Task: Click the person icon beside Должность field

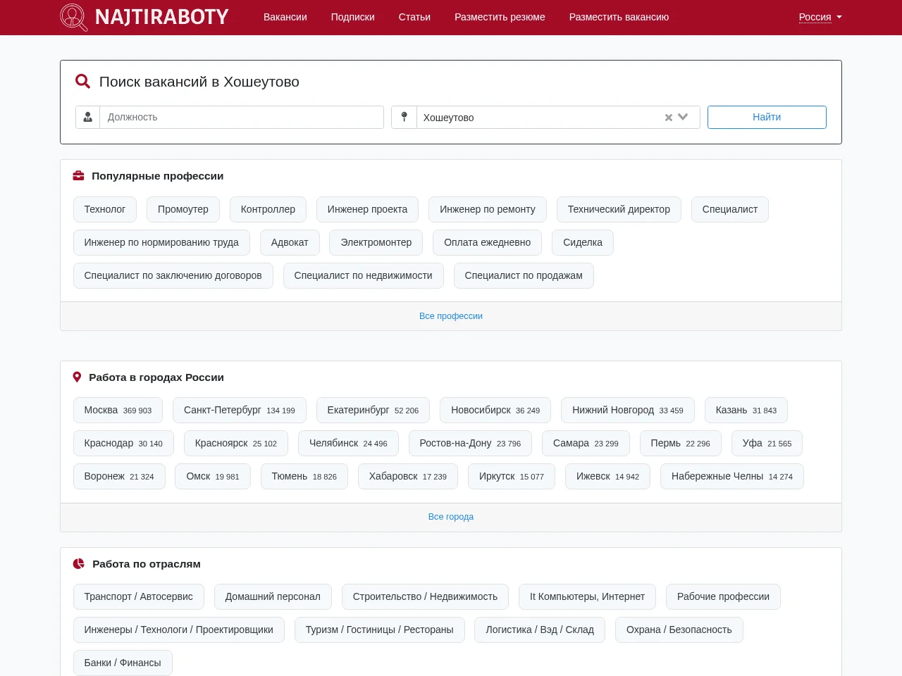Action: tap(88, 118)
